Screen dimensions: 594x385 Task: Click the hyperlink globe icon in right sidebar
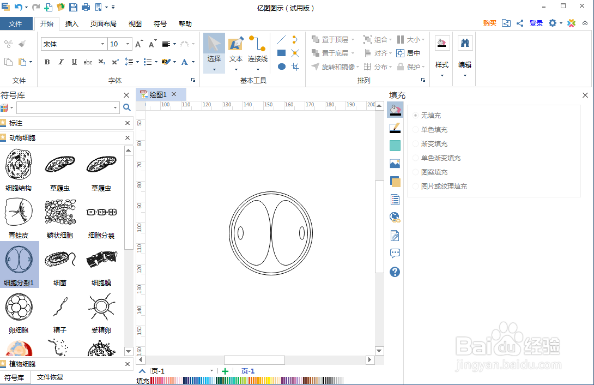pyautogui.click(x=395, y=217)
